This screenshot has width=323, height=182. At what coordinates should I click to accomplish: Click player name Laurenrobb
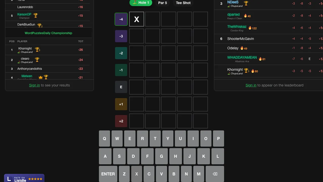tap(25, 7)
